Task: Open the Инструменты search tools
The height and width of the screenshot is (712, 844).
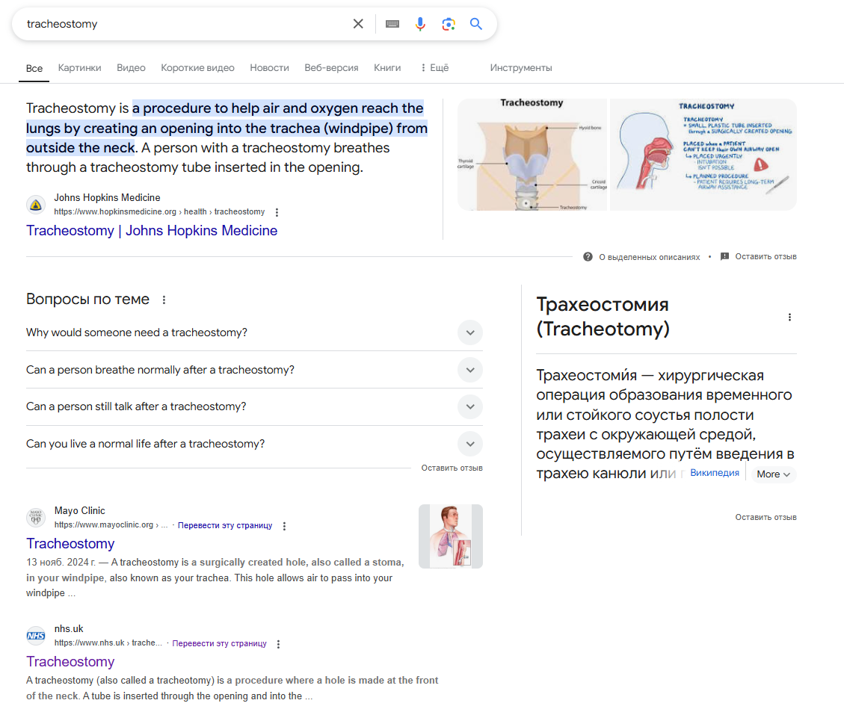Action: [520, 68]
